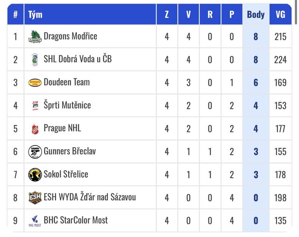Image resolution: width=299 pixels, height=237 pixels.
Task: Click the Doudeen Team logo
Action: pyautogui.click(x=35, y=83)
